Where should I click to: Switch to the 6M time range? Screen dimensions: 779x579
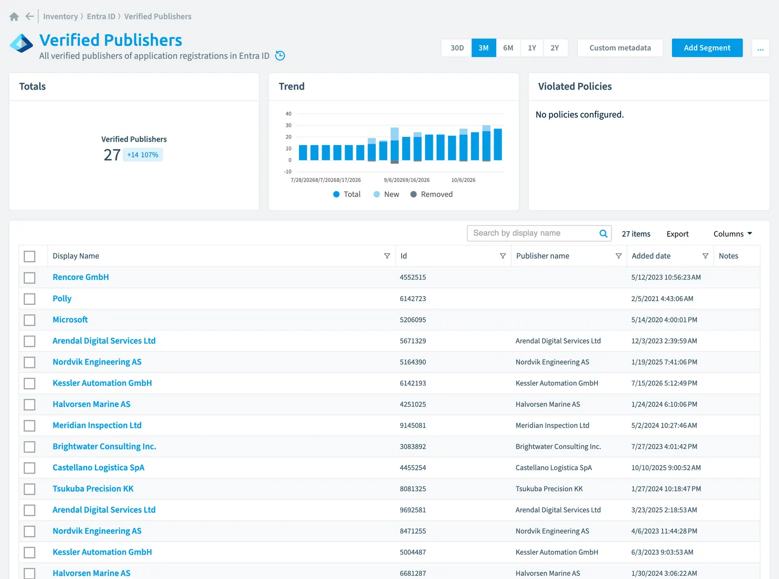coord(508,48)
